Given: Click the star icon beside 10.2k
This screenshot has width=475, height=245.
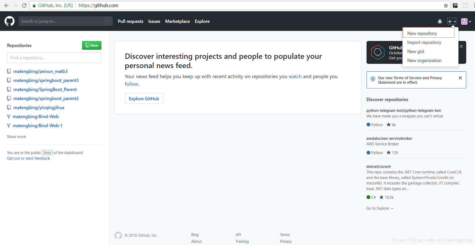Looking at the screenshot, I should [381, 197].
